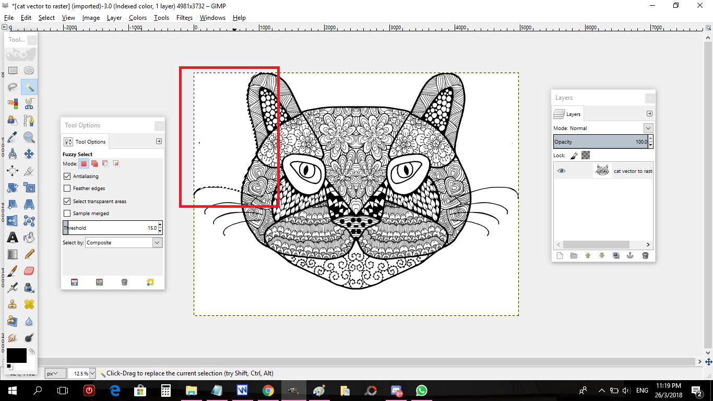Toggle Lock alpha channel checkerboard icon

586,156
